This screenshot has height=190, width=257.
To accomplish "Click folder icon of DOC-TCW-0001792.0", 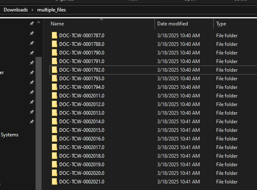I will click(54, 70).
